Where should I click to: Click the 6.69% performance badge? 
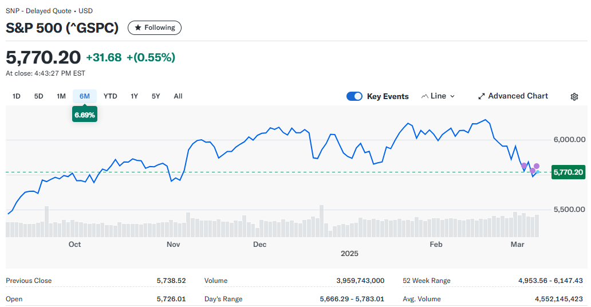(85, 115)
